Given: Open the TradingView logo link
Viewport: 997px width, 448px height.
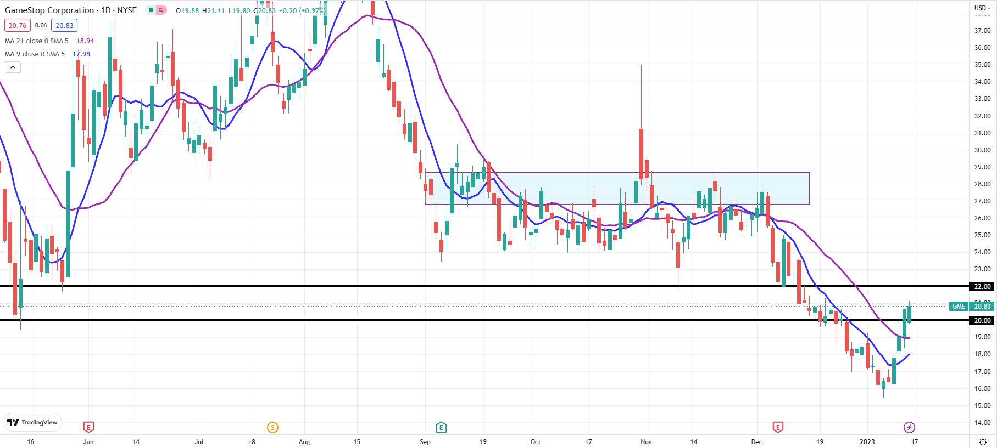Looking at the screenshot, I should pos(32,422).
